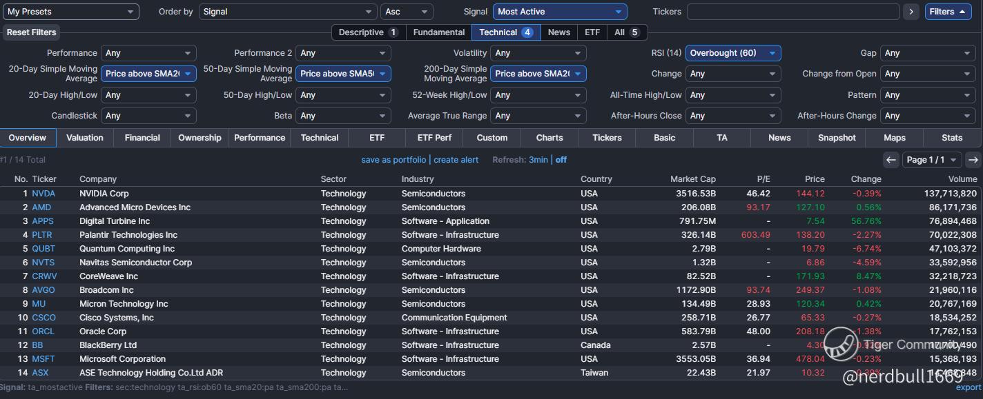Turn refresh off
This screenshot has width=983, height=399.
point(561,160)
